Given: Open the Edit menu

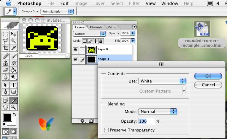Looking at the screenshot, I should [x=64, y=3].
